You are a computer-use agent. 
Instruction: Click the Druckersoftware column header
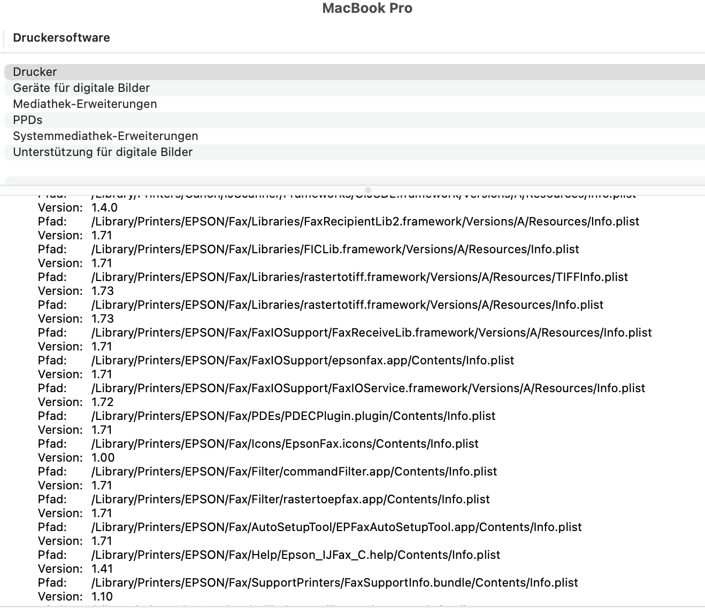click(62, 38)
